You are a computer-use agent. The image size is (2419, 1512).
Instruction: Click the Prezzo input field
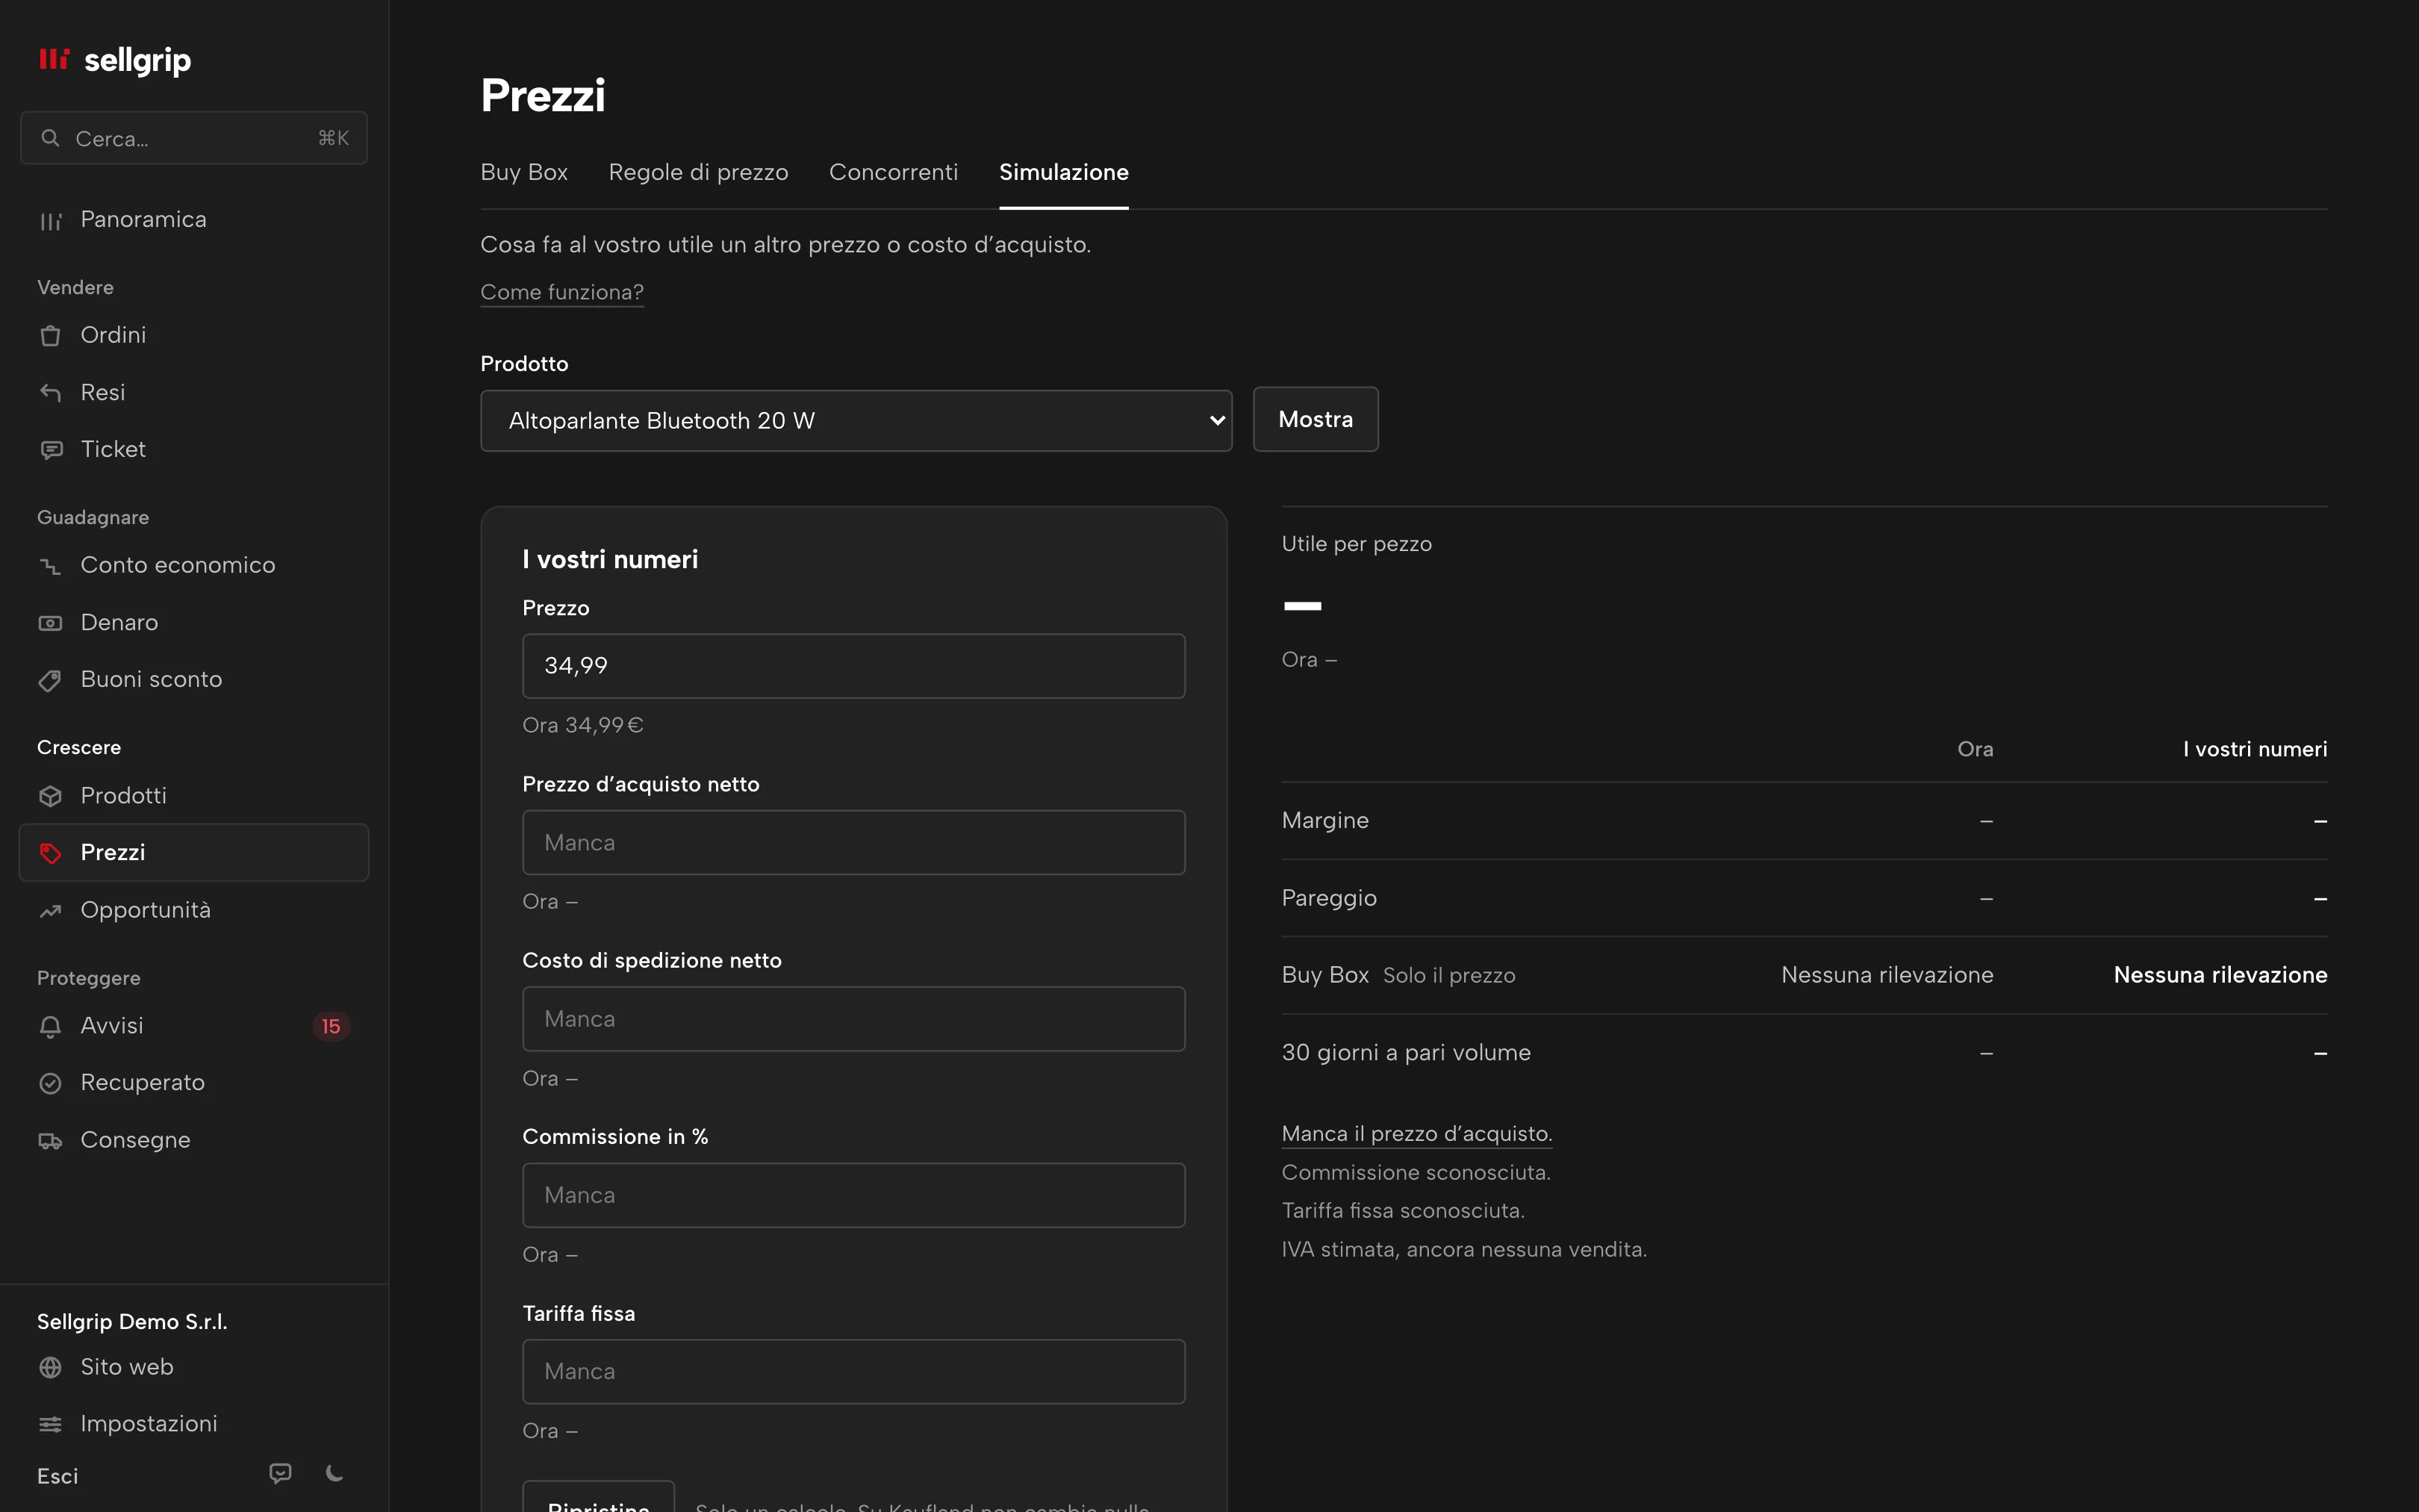(853, 666)
